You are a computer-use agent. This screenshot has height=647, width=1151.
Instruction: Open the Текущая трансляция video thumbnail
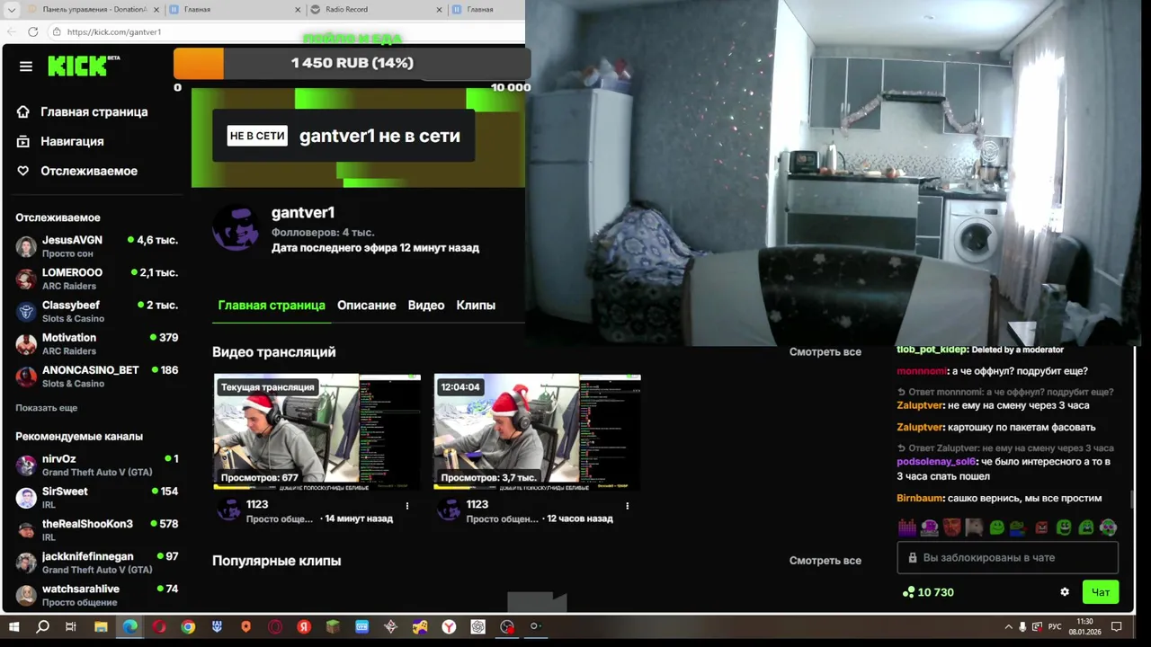tap(317, 432)
